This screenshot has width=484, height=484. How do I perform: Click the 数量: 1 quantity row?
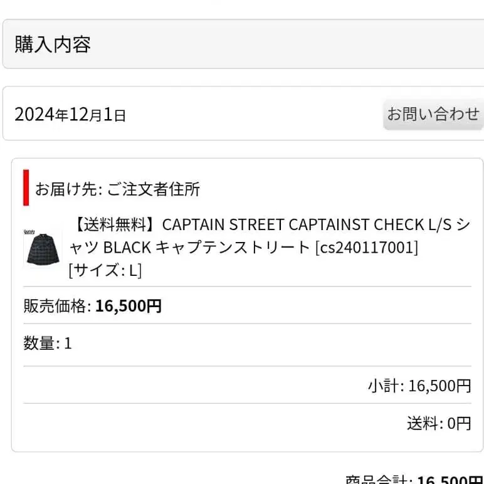[x=48, y=344]
